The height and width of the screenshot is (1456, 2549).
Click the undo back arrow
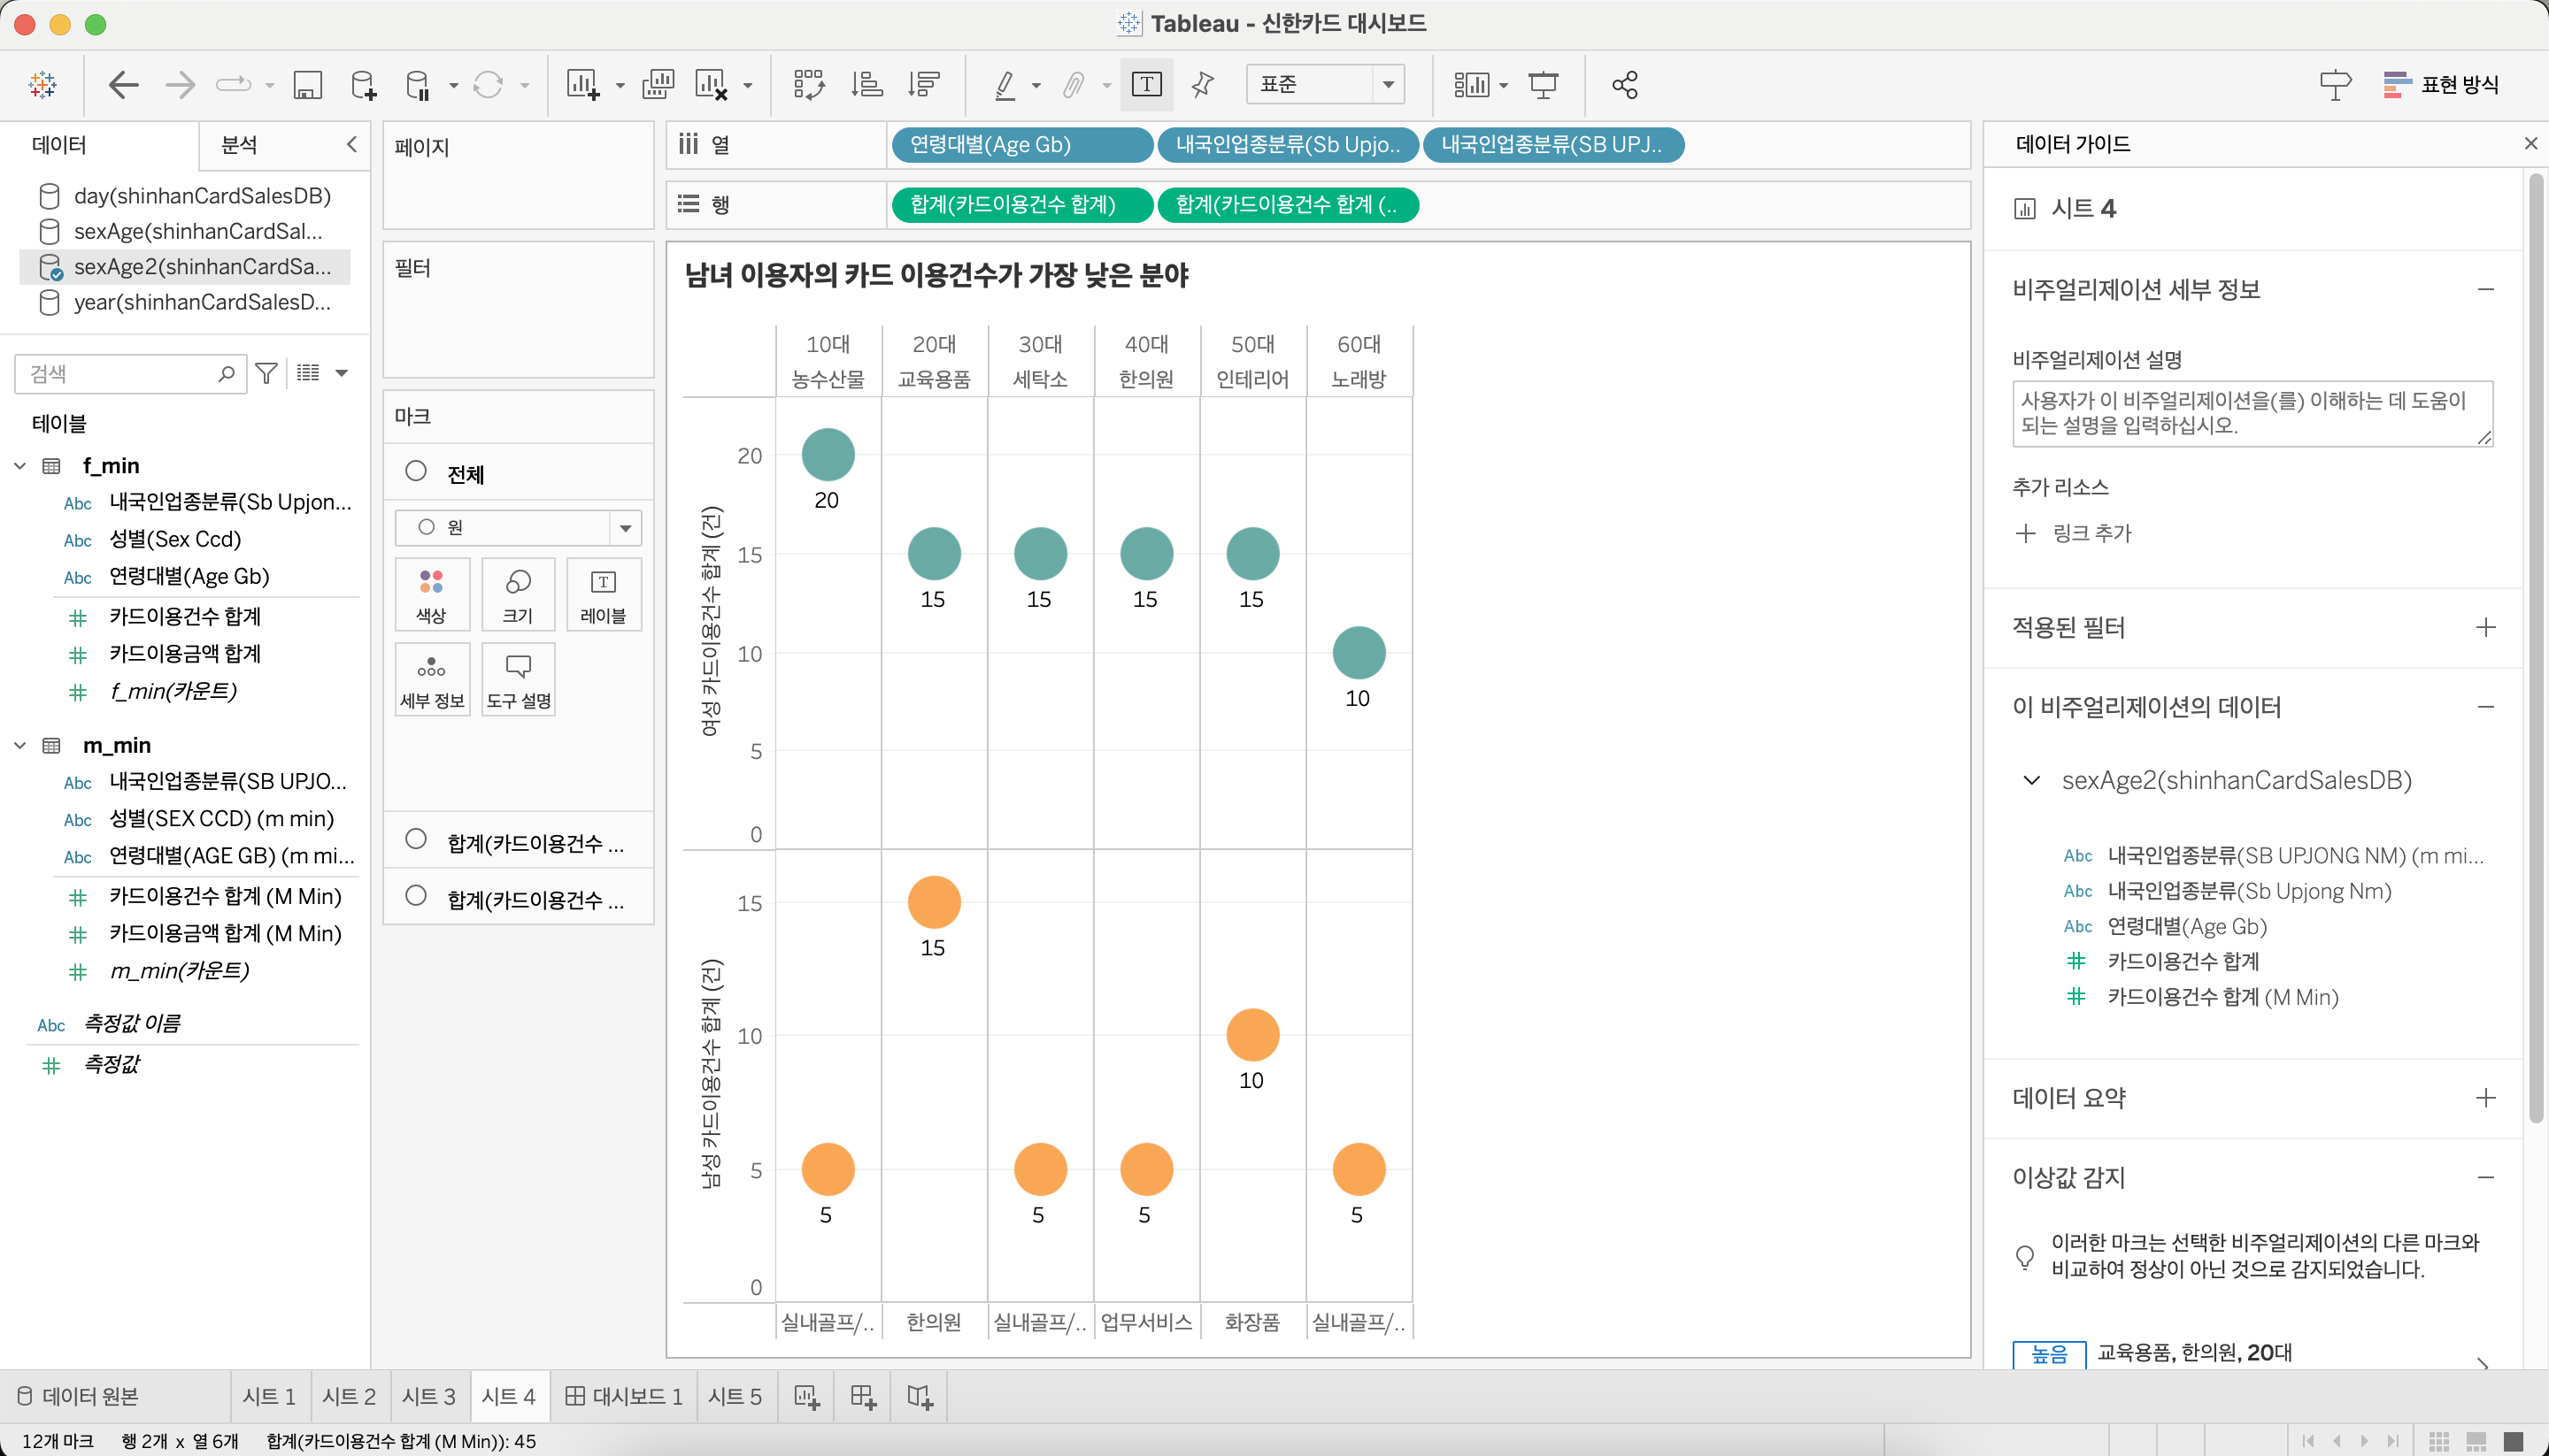pos(123,85)
